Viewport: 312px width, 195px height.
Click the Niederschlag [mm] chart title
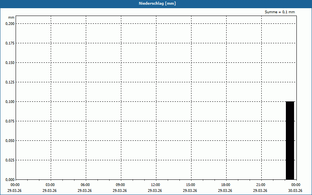coord(156,4)
